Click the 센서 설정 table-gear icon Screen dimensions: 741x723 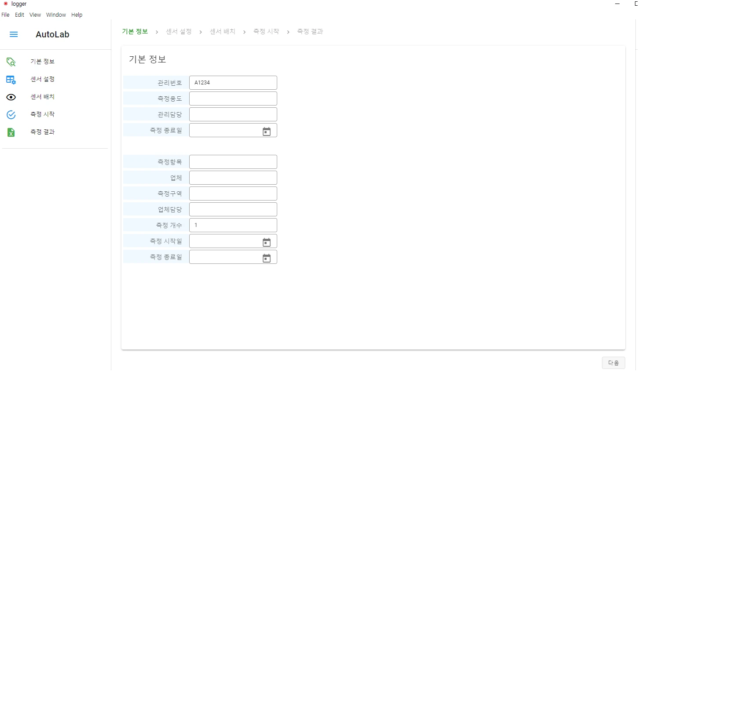coord(11,80)
